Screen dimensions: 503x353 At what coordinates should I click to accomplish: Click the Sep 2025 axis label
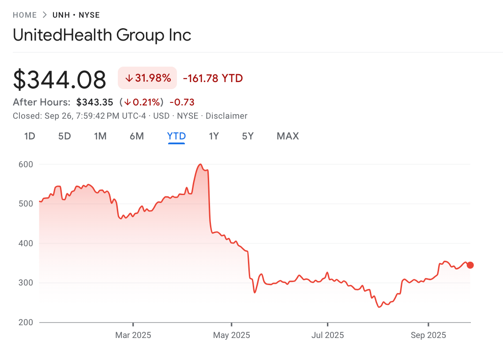428,335
